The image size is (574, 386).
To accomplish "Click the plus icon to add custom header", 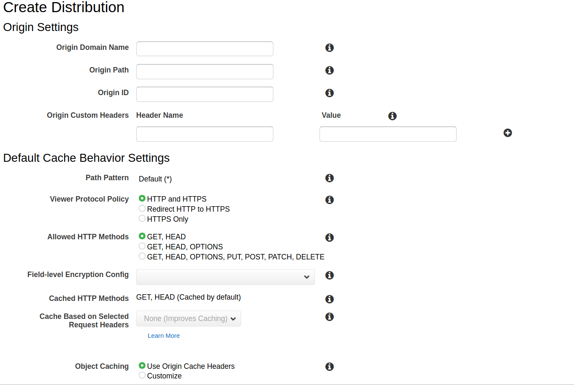I will point(508,133).
